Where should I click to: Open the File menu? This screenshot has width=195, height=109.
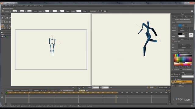click(2, 6)
